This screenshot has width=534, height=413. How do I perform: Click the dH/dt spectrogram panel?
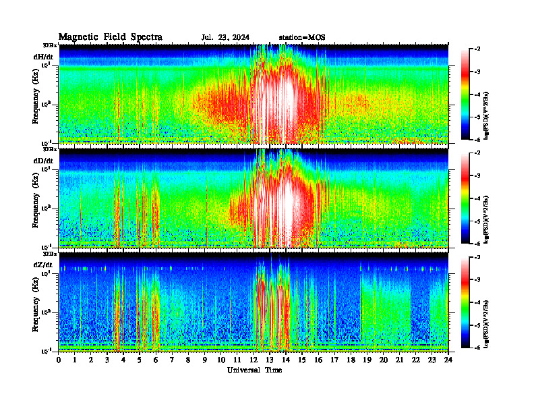point(254,94)
